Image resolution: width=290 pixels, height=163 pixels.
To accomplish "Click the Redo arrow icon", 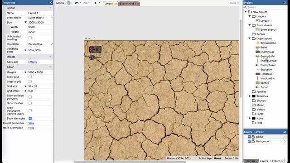I will tap(85, 3).
